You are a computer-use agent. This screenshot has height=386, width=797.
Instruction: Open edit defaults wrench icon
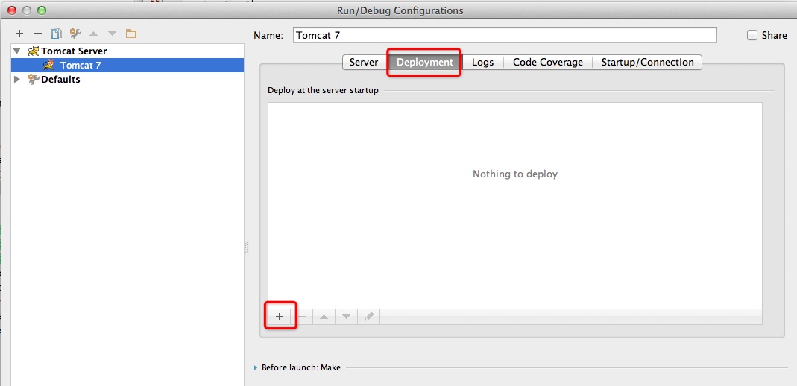(75, 34)
